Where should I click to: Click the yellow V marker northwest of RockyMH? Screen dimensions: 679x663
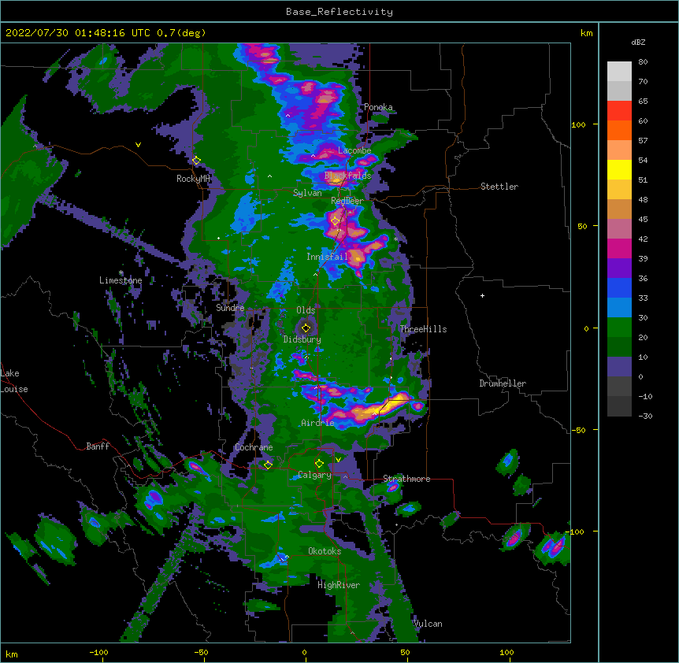pyautogui.click(x=138, y=145)
